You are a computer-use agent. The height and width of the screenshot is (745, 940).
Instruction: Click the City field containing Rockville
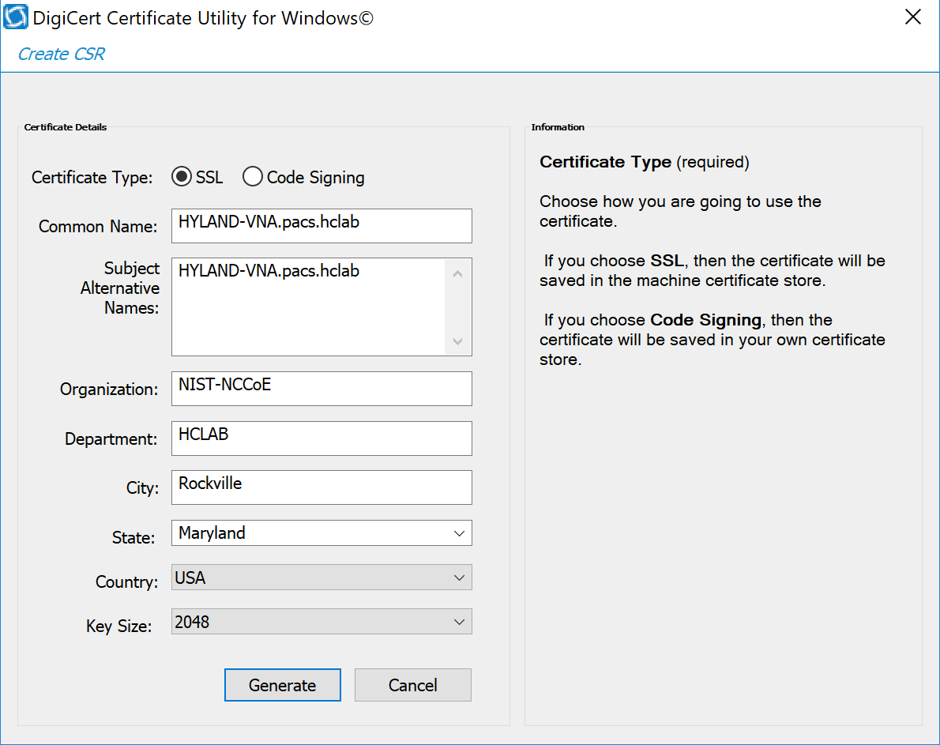coord(321,487)
